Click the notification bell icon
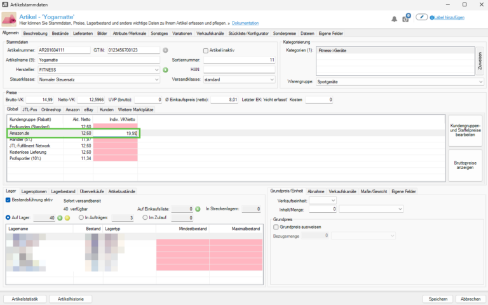Screen dimensions: 488x305 (395, 19)
